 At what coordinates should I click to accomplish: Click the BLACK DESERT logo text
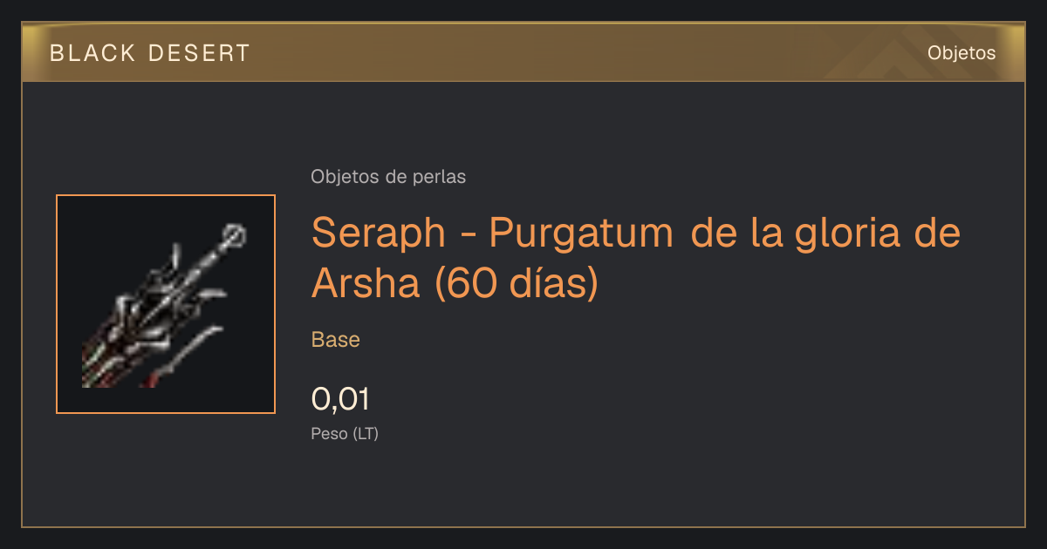pos(149,53)
